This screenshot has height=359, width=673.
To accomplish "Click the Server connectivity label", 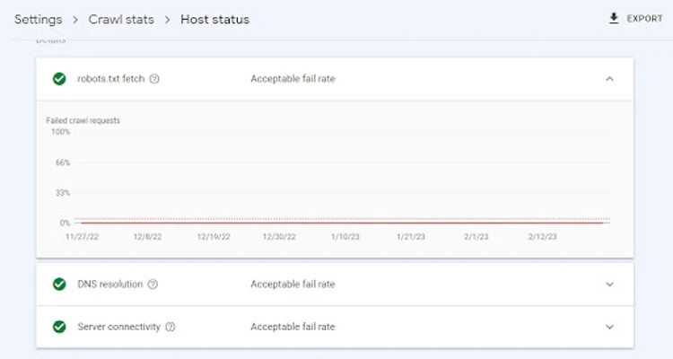I will coord(118,327).
